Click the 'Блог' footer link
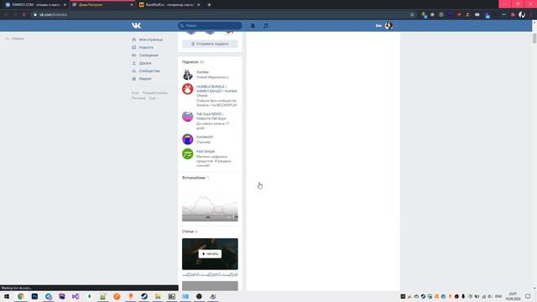The height and width of the screenshot is (302, 537). click(135, 93)
